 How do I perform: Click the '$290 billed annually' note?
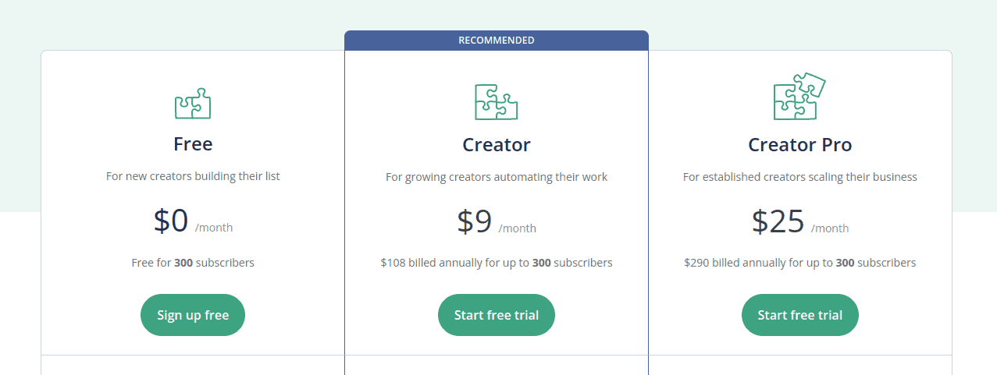tap(800, 263)
